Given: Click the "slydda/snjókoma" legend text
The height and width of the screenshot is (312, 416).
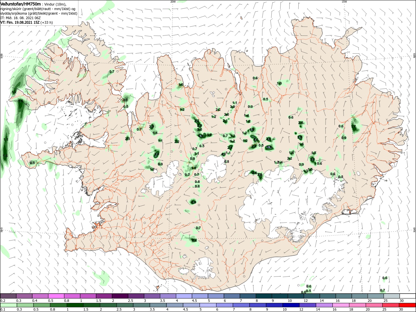Looking at the screenshot, I should click(13, 13).
